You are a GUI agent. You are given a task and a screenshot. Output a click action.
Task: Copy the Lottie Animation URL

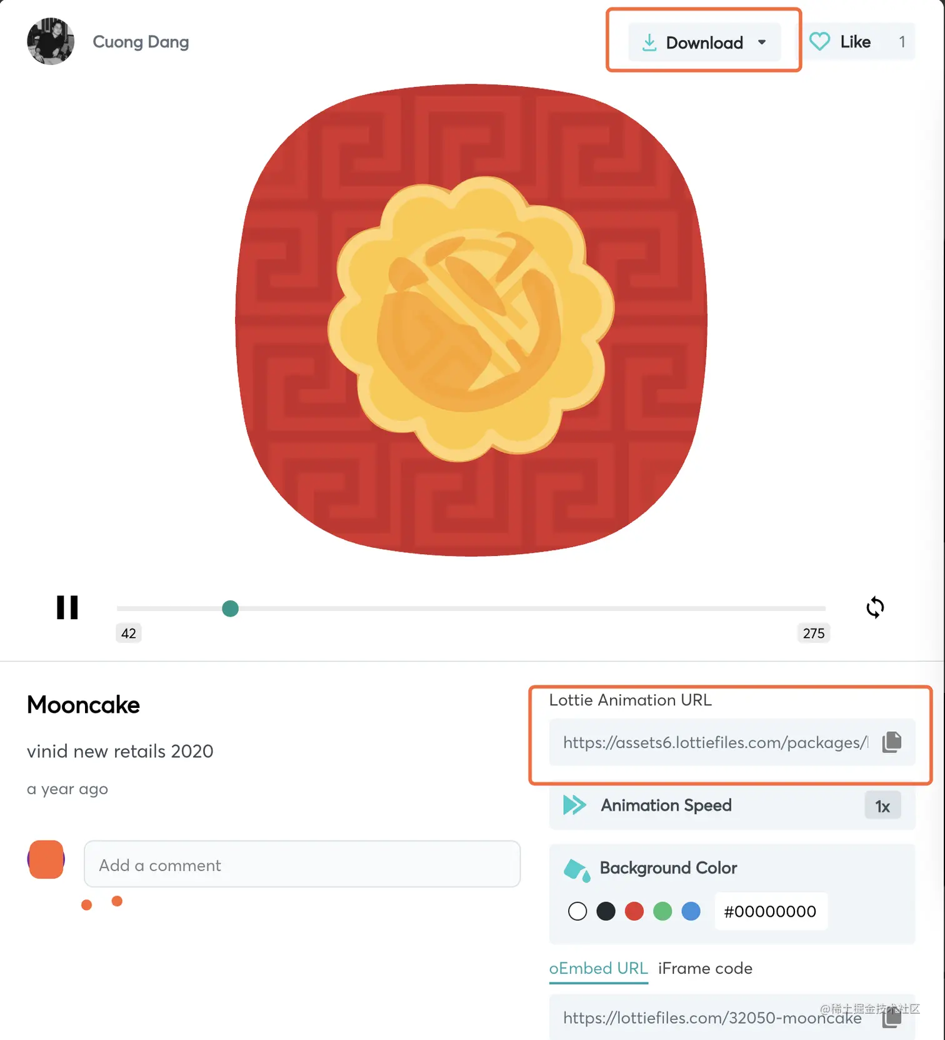point(892,742)
